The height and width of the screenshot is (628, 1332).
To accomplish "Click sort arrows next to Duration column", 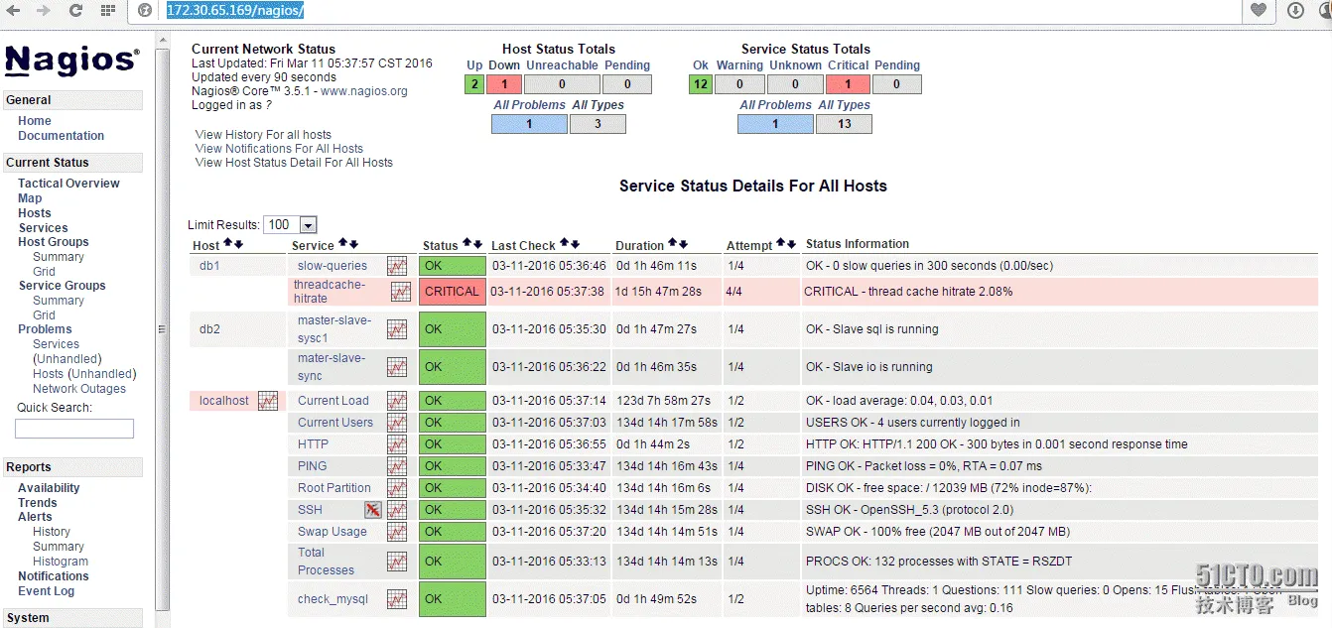I will click(678, 244).
